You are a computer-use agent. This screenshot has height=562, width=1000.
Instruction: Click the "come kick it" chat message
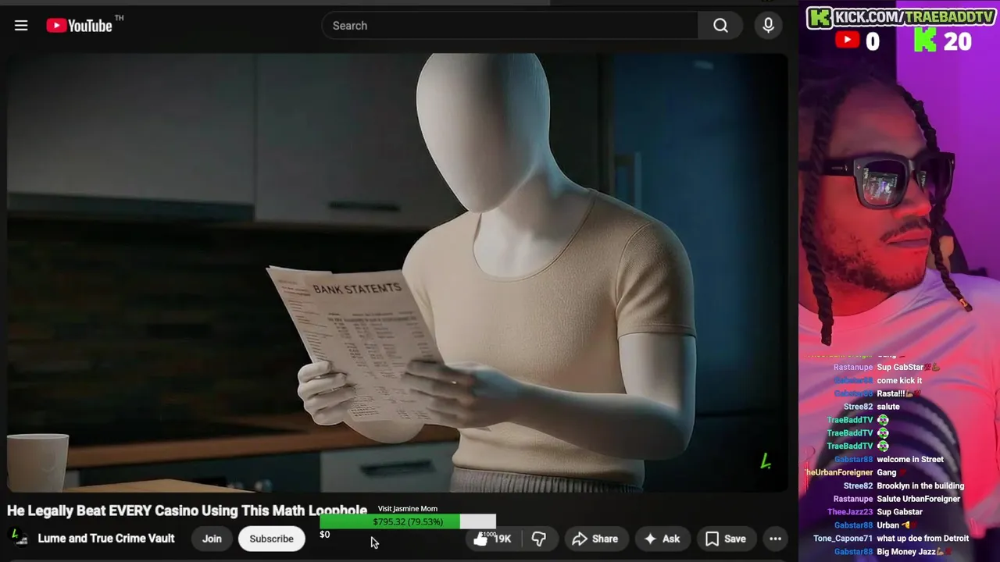(899, 381)
